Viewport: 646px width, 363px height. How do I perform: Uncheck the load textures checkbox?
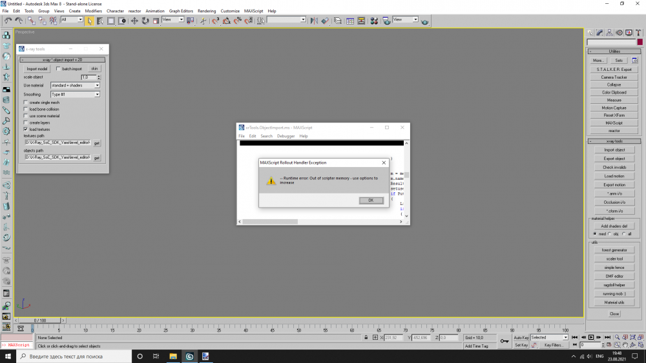(26, 129)
